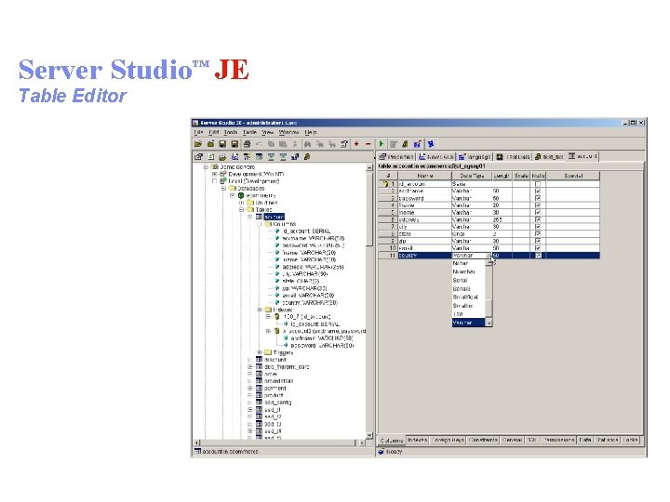670x502 pixels.
Task: Open the Tools menu
Action: [x=231, y=132]
